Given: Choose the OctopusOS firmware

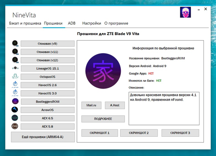Looking at the screenshot, I should tap(48, 77).
